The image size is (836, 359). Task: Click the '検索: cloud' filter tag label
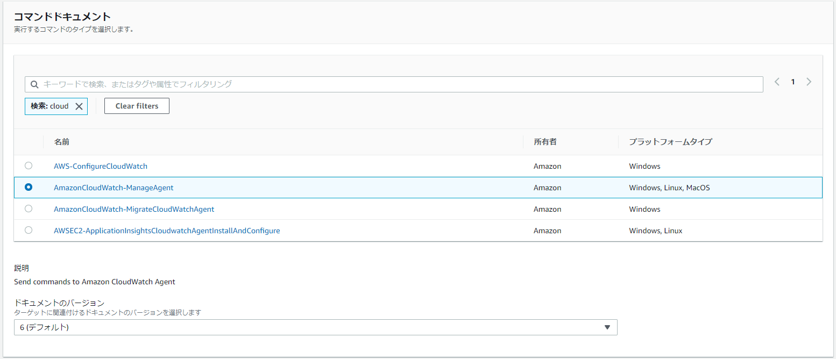click(49, 106)
